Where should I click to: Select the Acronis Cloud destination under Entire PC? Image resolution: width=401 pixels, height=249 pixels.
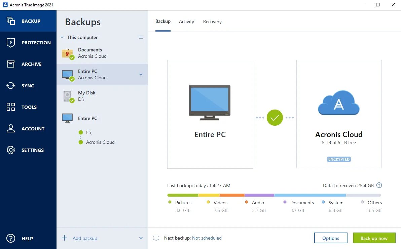pos(100,142)
